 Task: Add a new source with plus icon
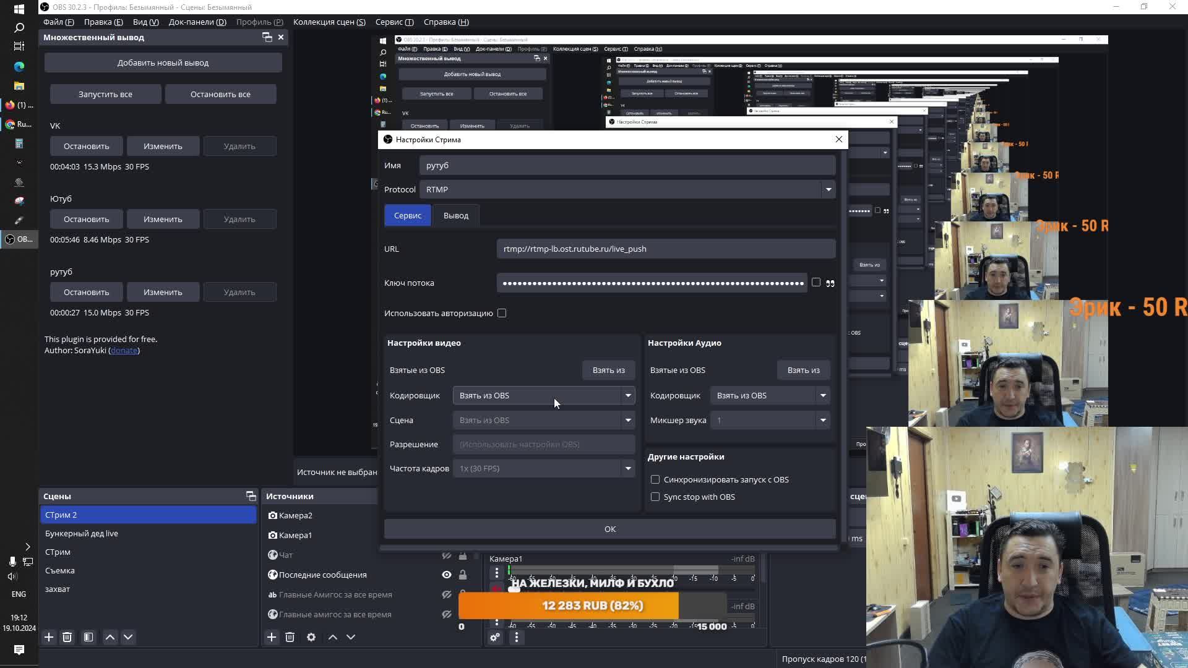click(x=272, y=637)
